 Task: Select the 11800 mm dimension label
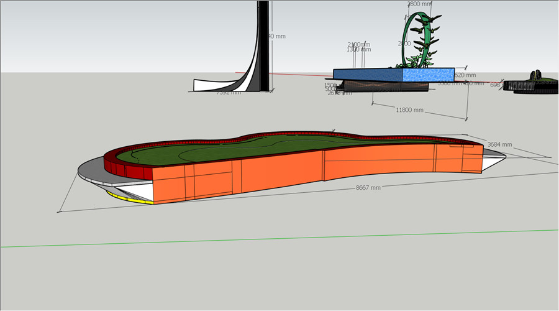(409, 110)
